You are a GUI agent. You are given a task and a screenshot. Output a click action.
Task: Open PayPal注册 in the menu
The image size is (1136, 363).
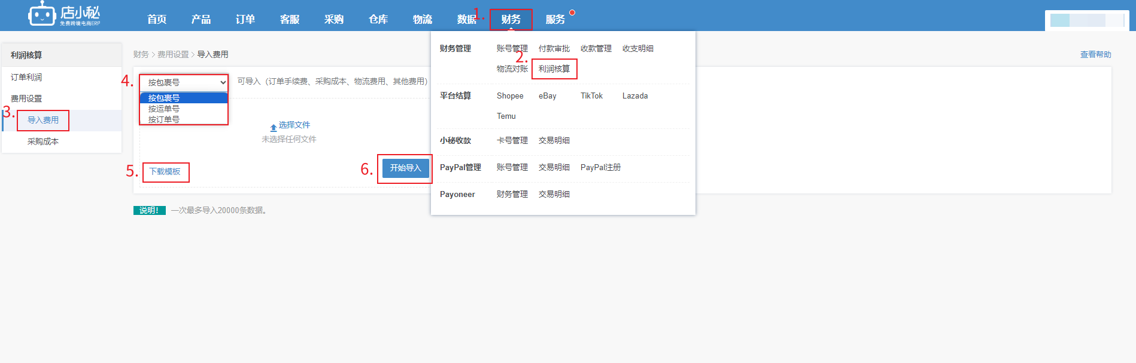tap(600, 167)
